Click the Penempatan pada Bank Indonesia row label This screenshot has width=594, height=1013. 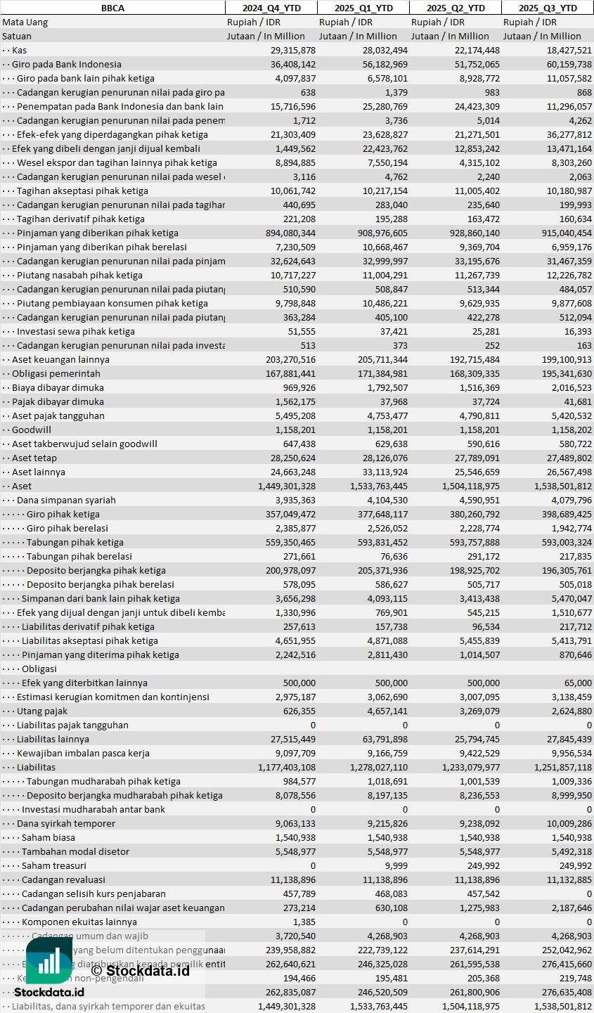tap(120, 106)
